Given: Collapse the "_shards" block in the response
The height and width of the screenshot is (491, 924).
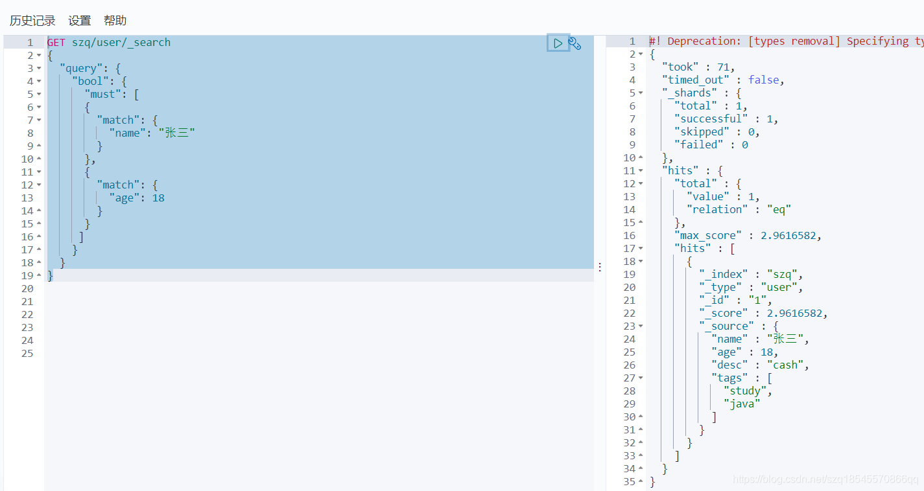Looking at the screenshot, I should [x=641, y=93].
